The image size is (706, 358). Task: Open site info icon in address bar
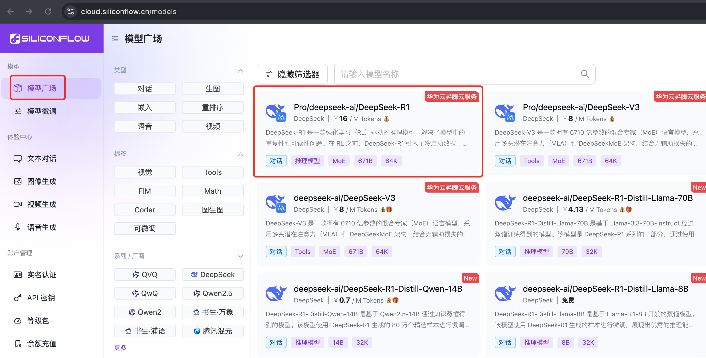coord(71,11)
